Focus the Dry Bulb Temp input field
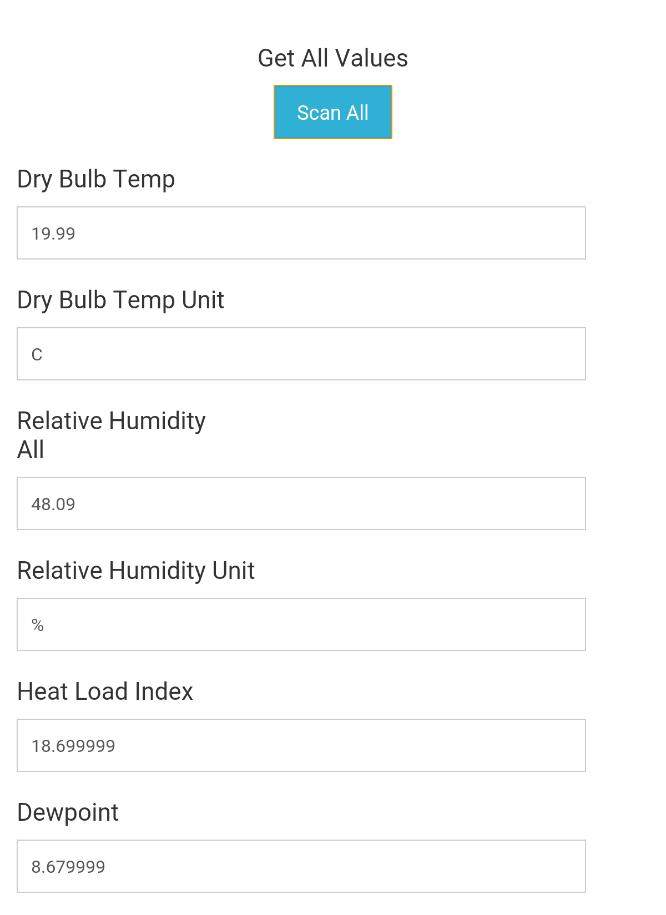 tap(301, 233)
